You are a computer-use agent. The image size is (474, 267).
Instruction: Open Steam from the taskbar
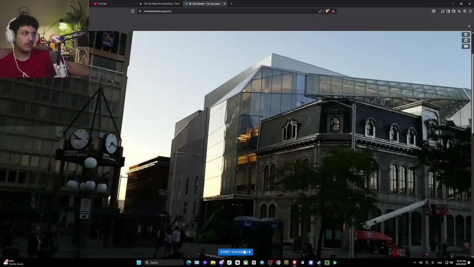coord(319,263)
